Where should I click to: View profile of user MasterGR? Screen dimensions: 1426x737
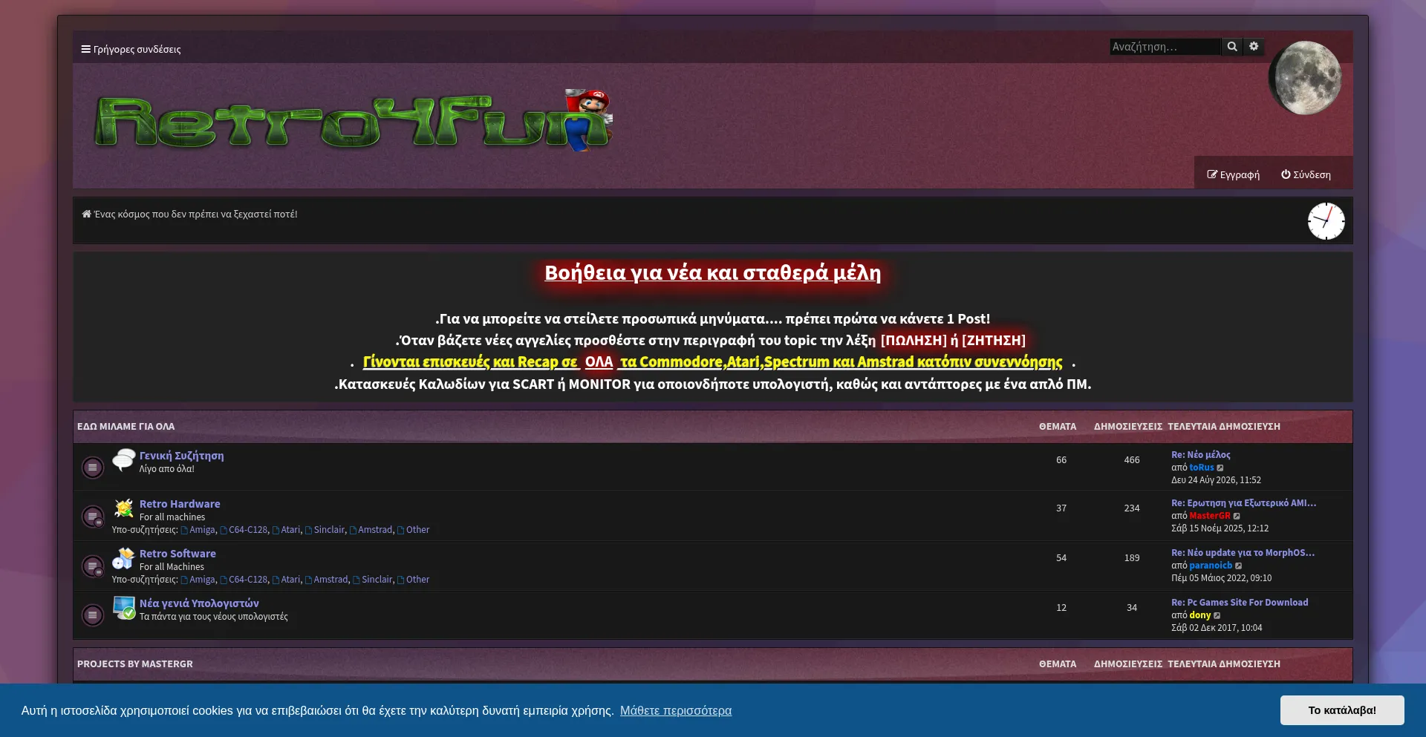(x=1210, y=516)
